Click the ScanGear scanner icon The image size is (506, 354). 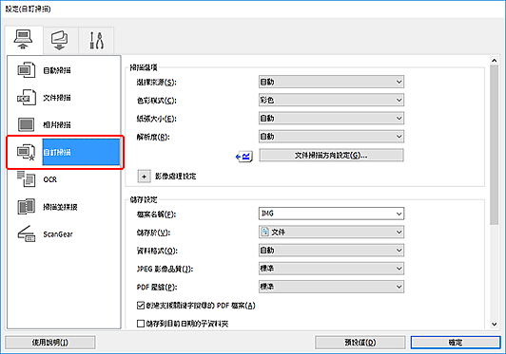coord(26,233)
